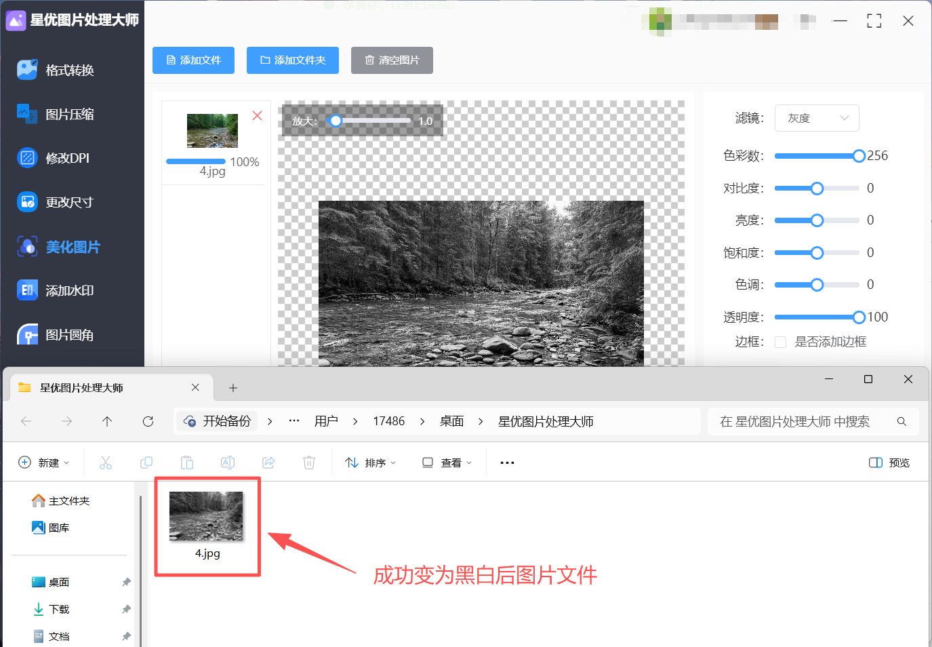The height and width of the screenshot is (647, 932).
Task: Adjust the 饱和度 slider handle
Action: click(817, 253)
